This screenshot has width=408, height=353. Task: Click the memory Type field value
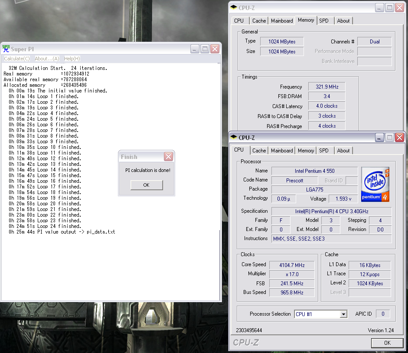pos(282,42)
